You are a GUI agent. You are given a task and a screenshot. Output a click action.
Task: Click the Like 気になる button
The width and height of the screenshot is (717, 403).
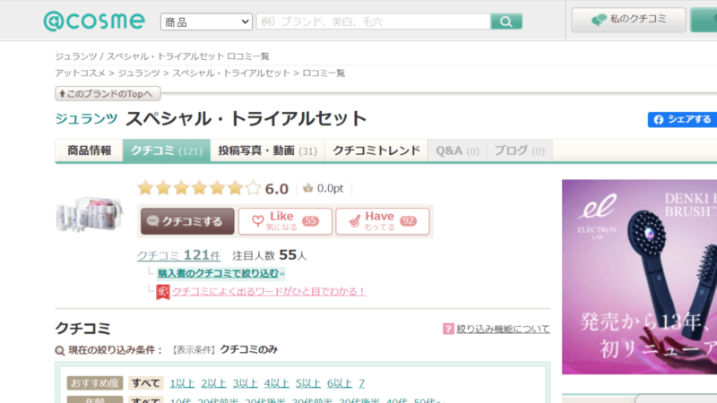click(x=285, y=221)
